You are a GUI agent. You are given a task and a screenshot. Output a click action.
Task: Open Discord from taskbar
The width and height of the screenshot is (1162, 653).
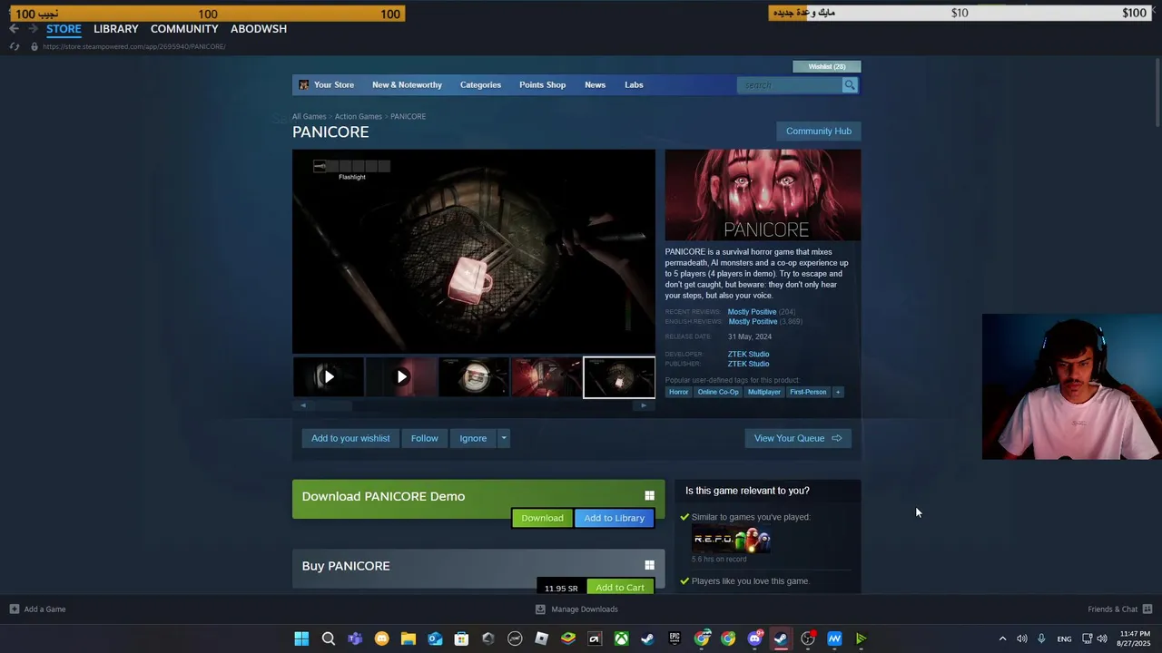[754, 638]
